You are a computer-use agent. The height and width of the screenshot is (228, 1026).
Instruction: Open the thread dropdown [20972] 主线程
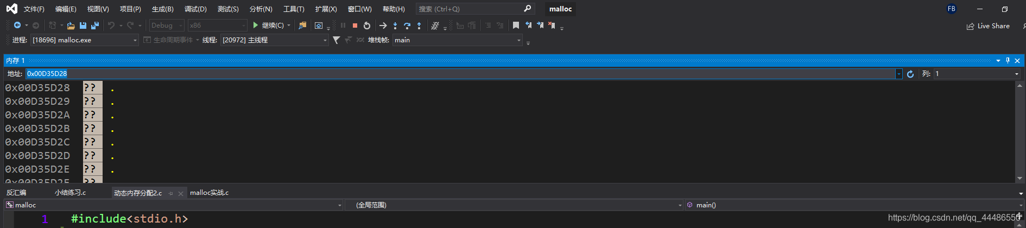pyautogui.click(x=274, y=40)
